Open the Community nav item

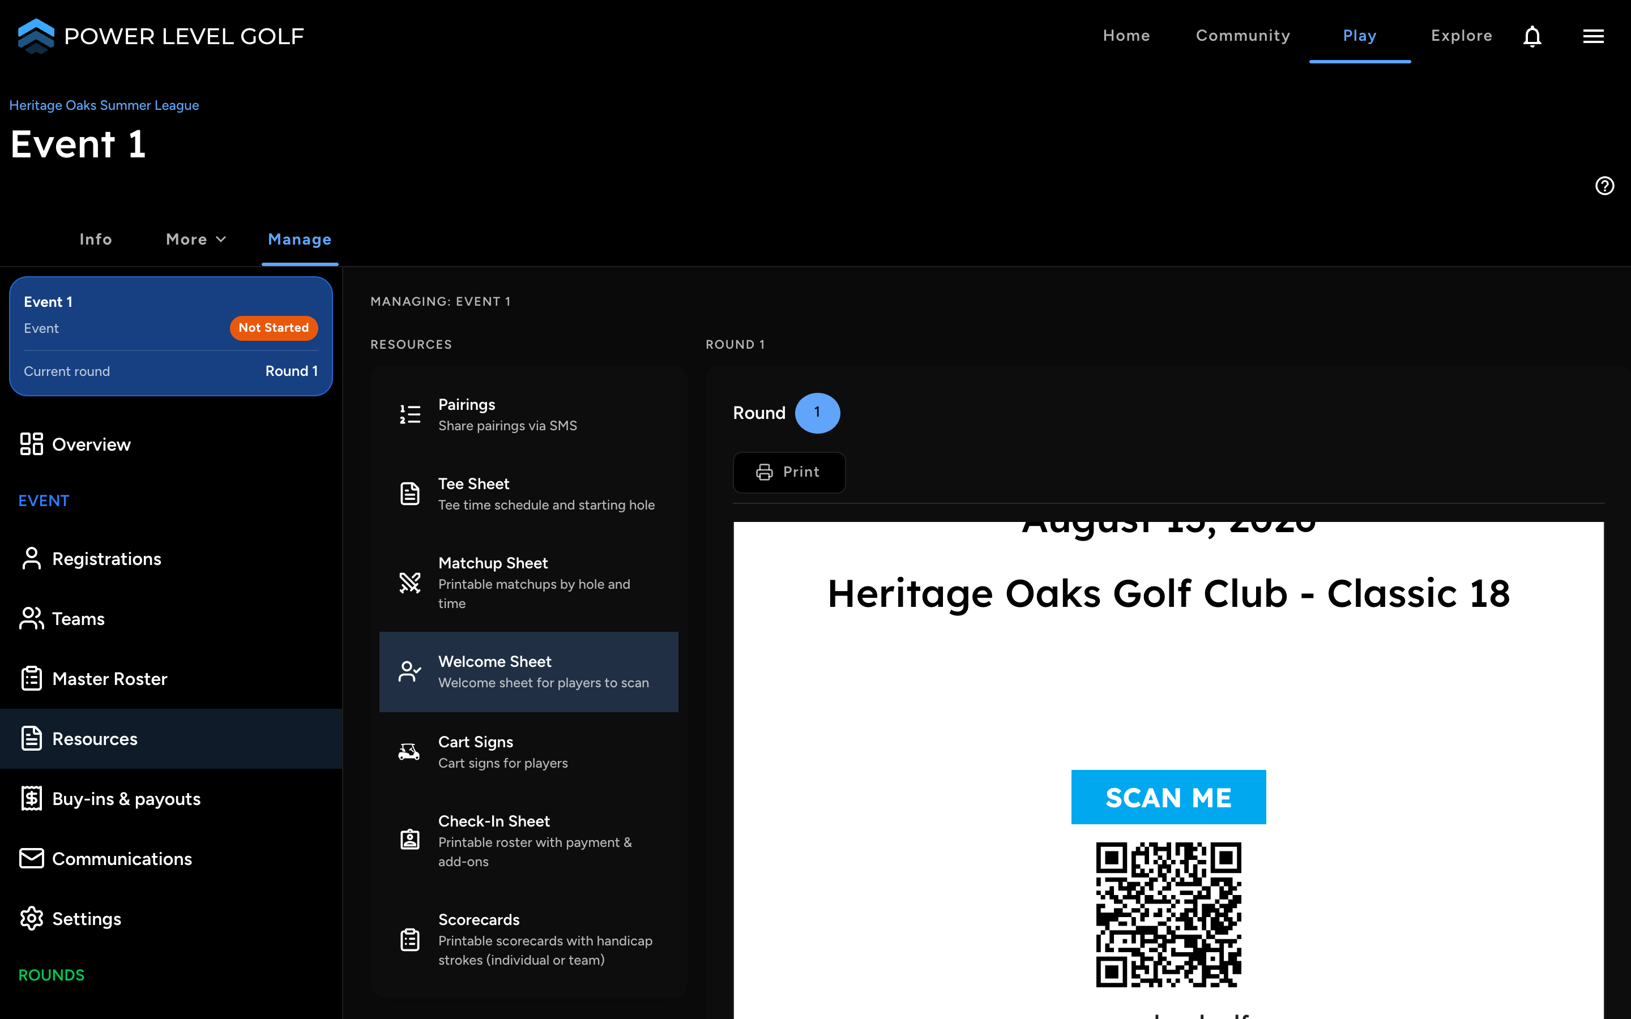tap(1243, 36)
